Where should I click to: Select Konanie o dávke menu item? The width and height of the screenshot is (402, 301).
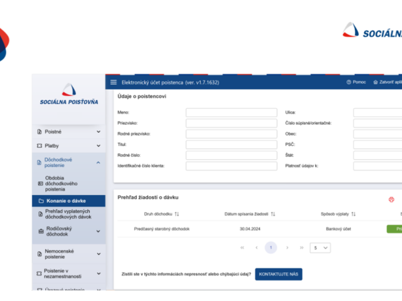[x=68, y=201]
